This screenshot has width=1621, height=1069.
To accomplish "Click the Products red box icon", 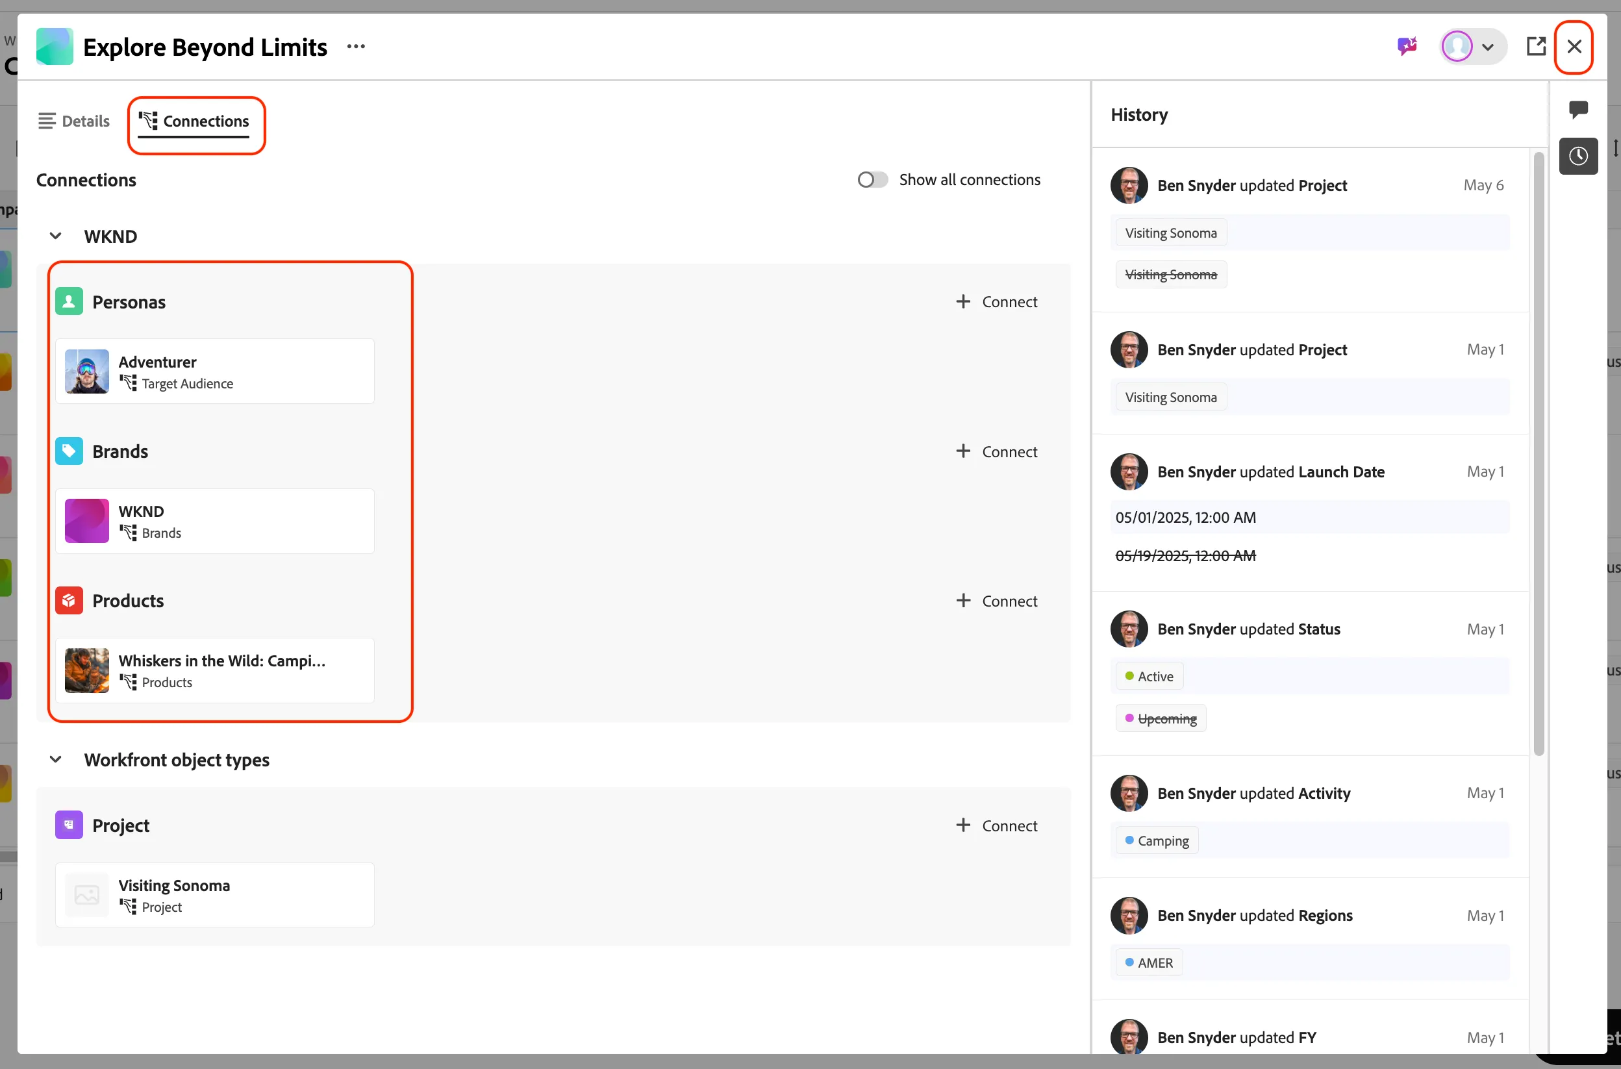I will coord(69,600).
